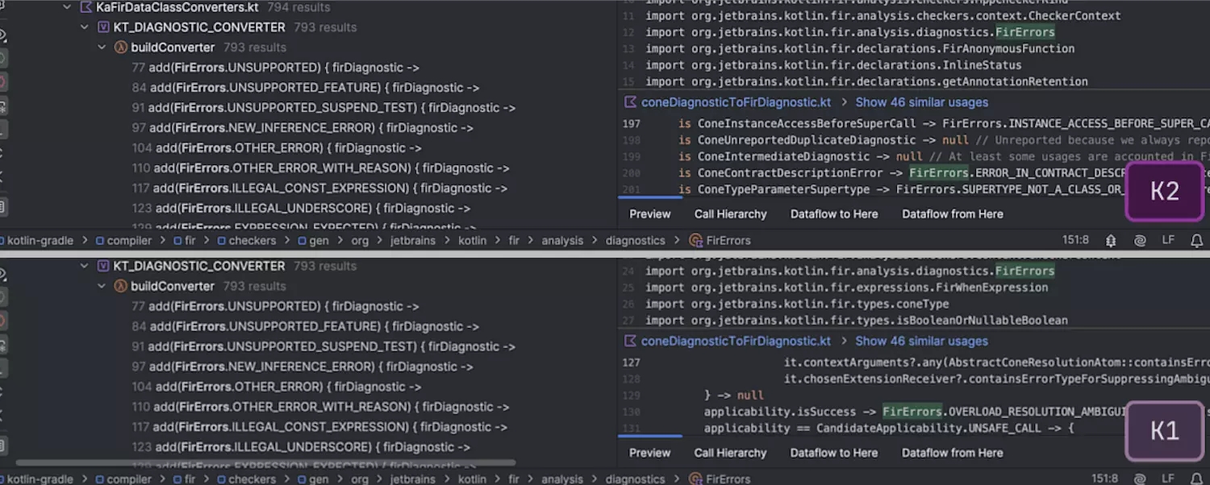1210x485 pixels.
Task: Click module icon before 'checkers' in bottom breadcrumbs
Action: click(x=221, y=479)
